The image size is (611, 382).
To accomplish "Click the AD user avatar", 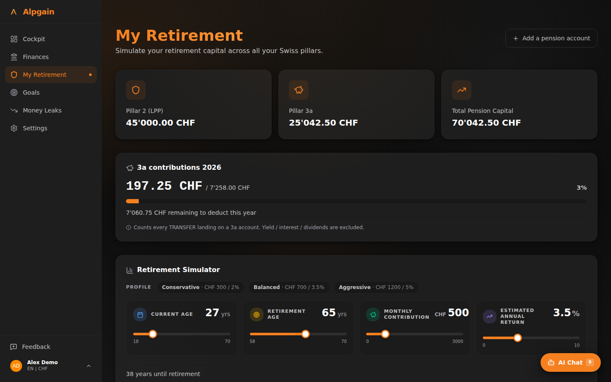I will tap(16, 365).
